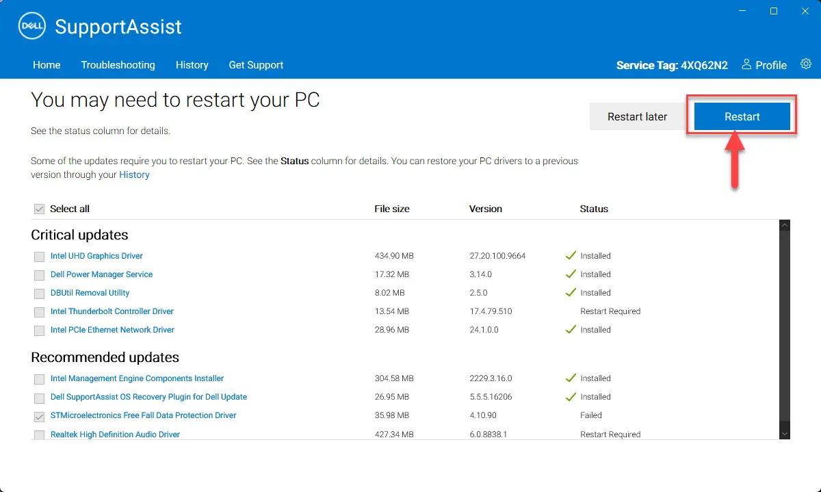Click green checkmark for DBUtil Removal Utility
This screenshot has height=492, width=821.
pos(571,292)
